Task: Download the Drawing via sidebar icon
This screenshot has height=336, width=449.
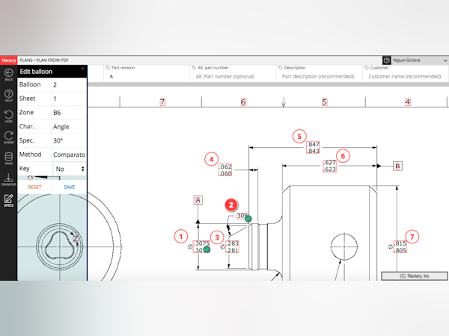Action: click(x=8, y=179)
